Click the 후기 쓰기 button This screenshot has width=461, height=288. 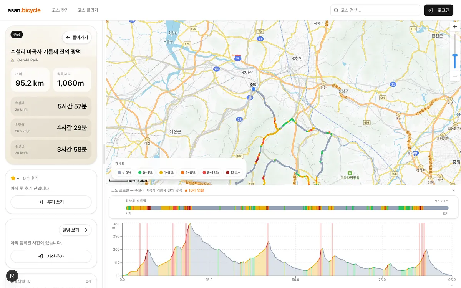coord(51,202)
